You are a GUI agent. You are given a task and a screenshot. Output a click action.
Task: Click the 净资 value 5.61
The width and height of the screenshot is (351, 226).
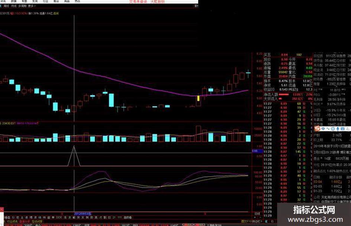click(284, 85)
